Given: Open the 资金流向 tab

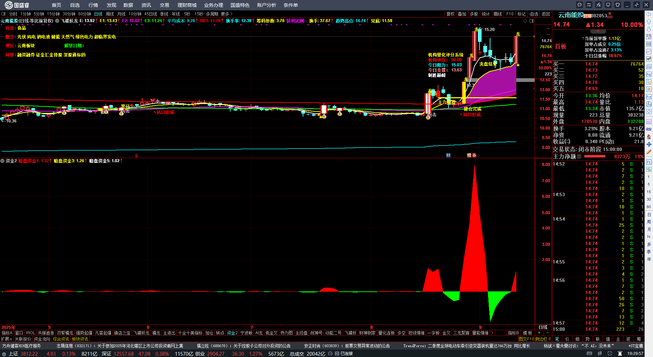Looking at the screenshot, I should (x=42, y=339).
